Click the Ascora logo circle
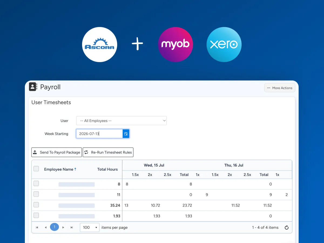This screenshot has height=243, width=324. 100,45
